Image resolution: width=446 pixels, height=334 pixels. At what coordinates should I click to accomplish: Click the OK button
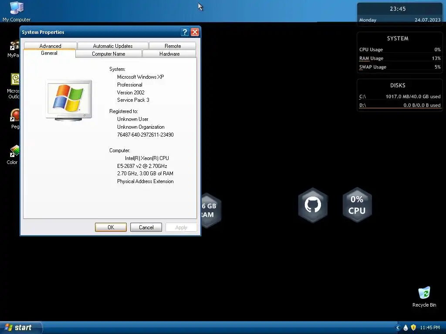111,227
